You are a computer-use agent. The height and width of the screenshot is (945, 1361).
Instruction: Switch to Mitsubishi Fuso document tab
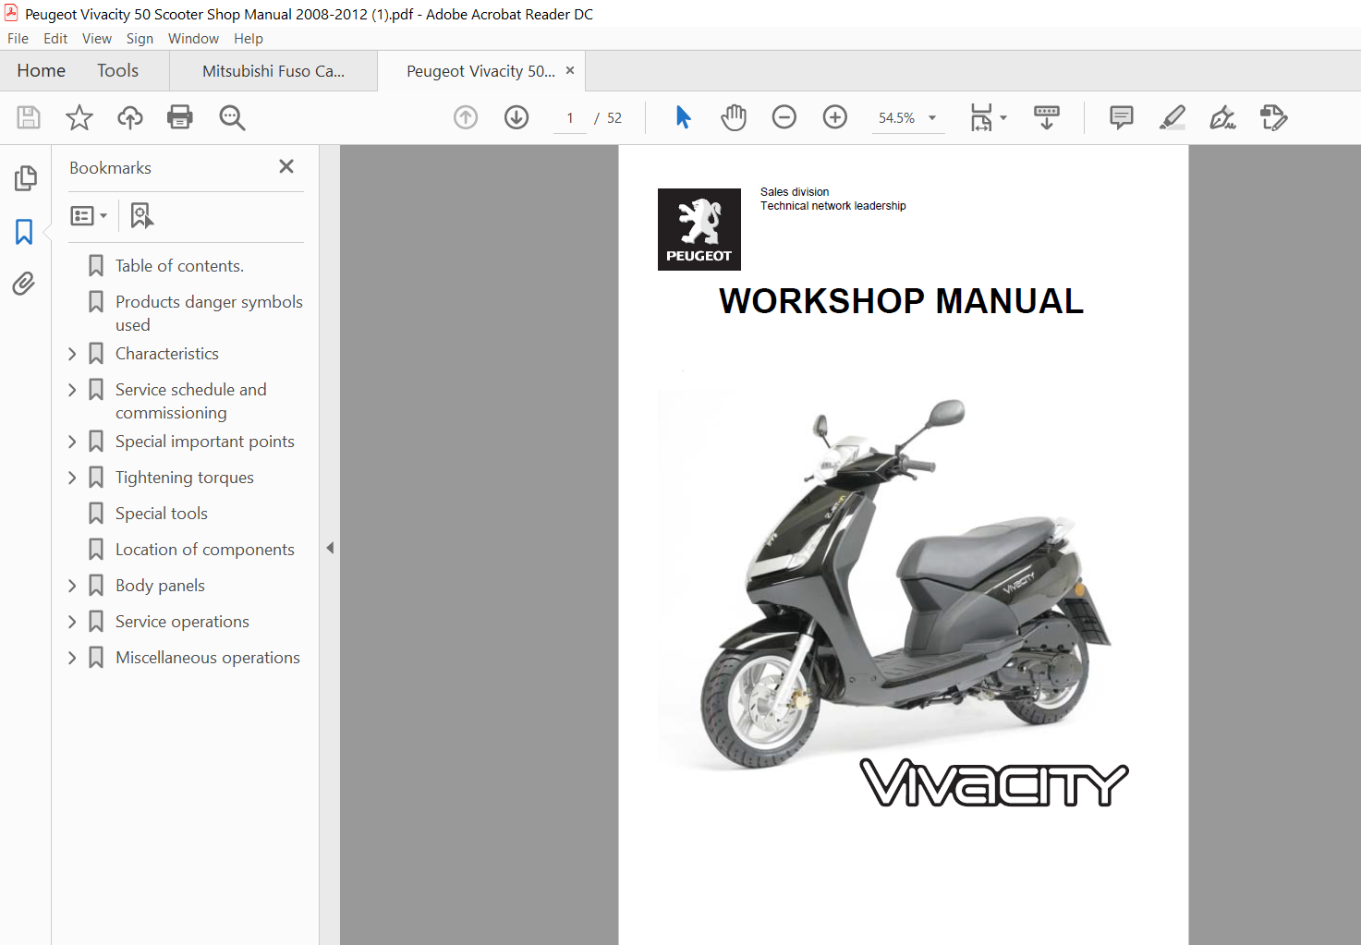point(273,71)
